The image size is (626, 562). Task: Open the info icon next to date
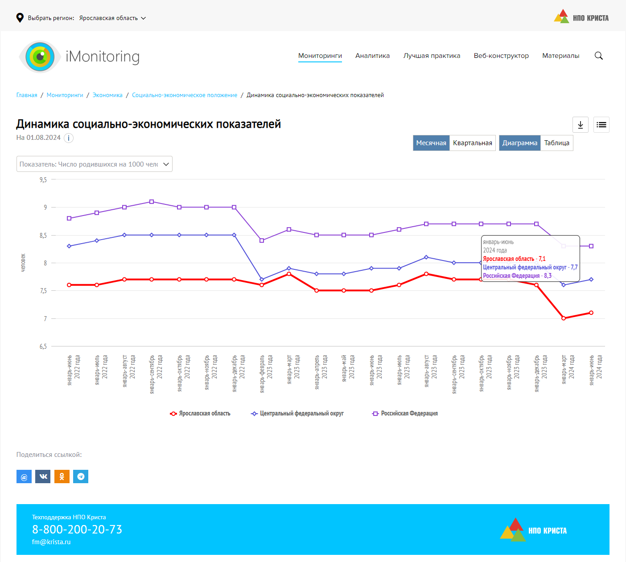tap(69, 138)
